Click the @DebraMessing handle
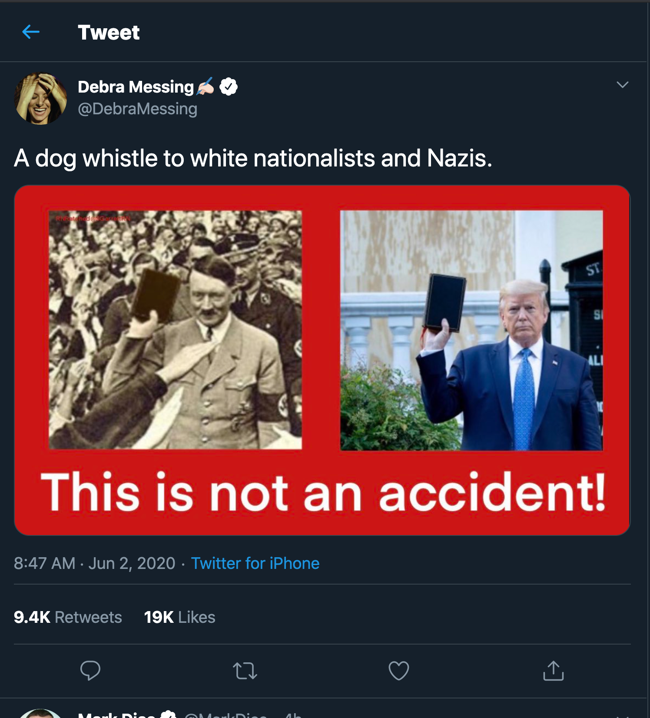Image resolution: width=650 pixels, height=718 pixels. coord(137,109)
